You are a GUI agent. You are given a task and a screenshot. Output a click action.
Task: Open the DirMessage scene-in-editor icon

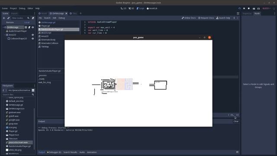point(26,27)
